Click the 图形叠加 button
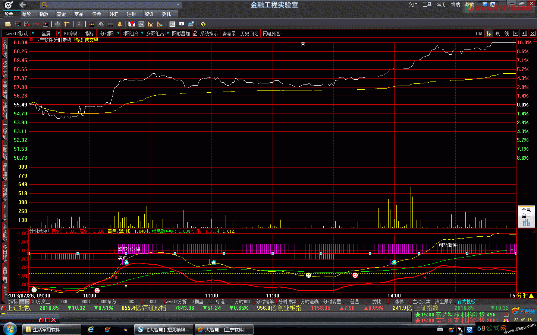This screenshot has width=537, height=335. tap(181, 33)
